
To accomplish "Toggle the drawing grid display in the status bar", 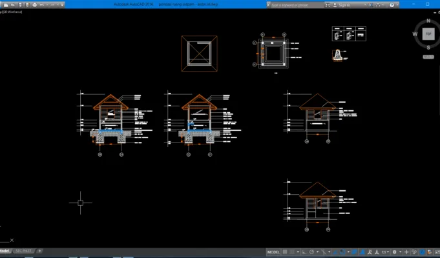I will 285,252.
